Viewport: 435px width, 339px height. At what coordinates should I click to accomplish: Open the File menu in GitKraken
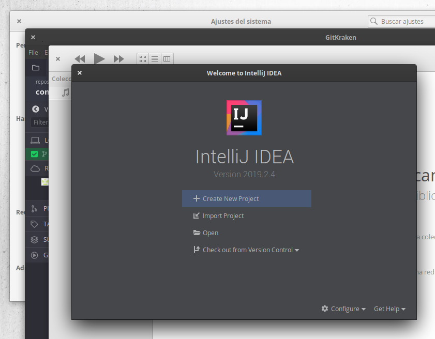coord(33,52)
